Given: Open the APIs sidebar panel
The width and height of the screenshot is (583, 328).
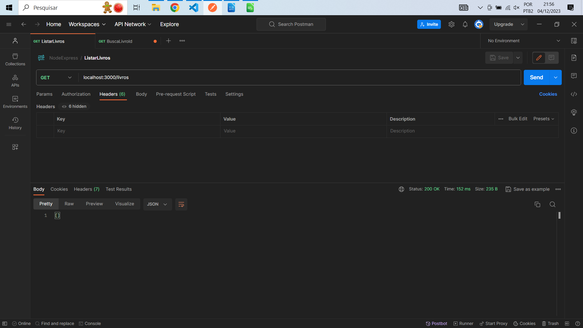Looking at the screenshot, I should [15, 81].
